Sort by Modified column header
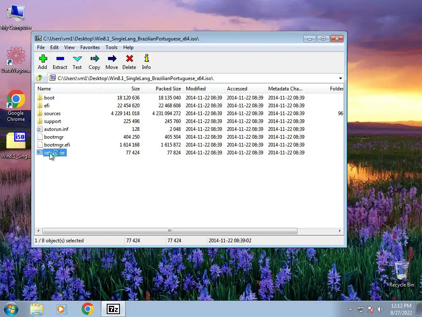The width and height of the screenshot is (422, 317). [x=204, y=89]
